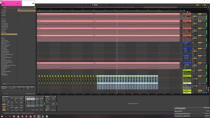210x118 pixels.
Task: Start playback with the green Play button
Action: pos(93,5)
